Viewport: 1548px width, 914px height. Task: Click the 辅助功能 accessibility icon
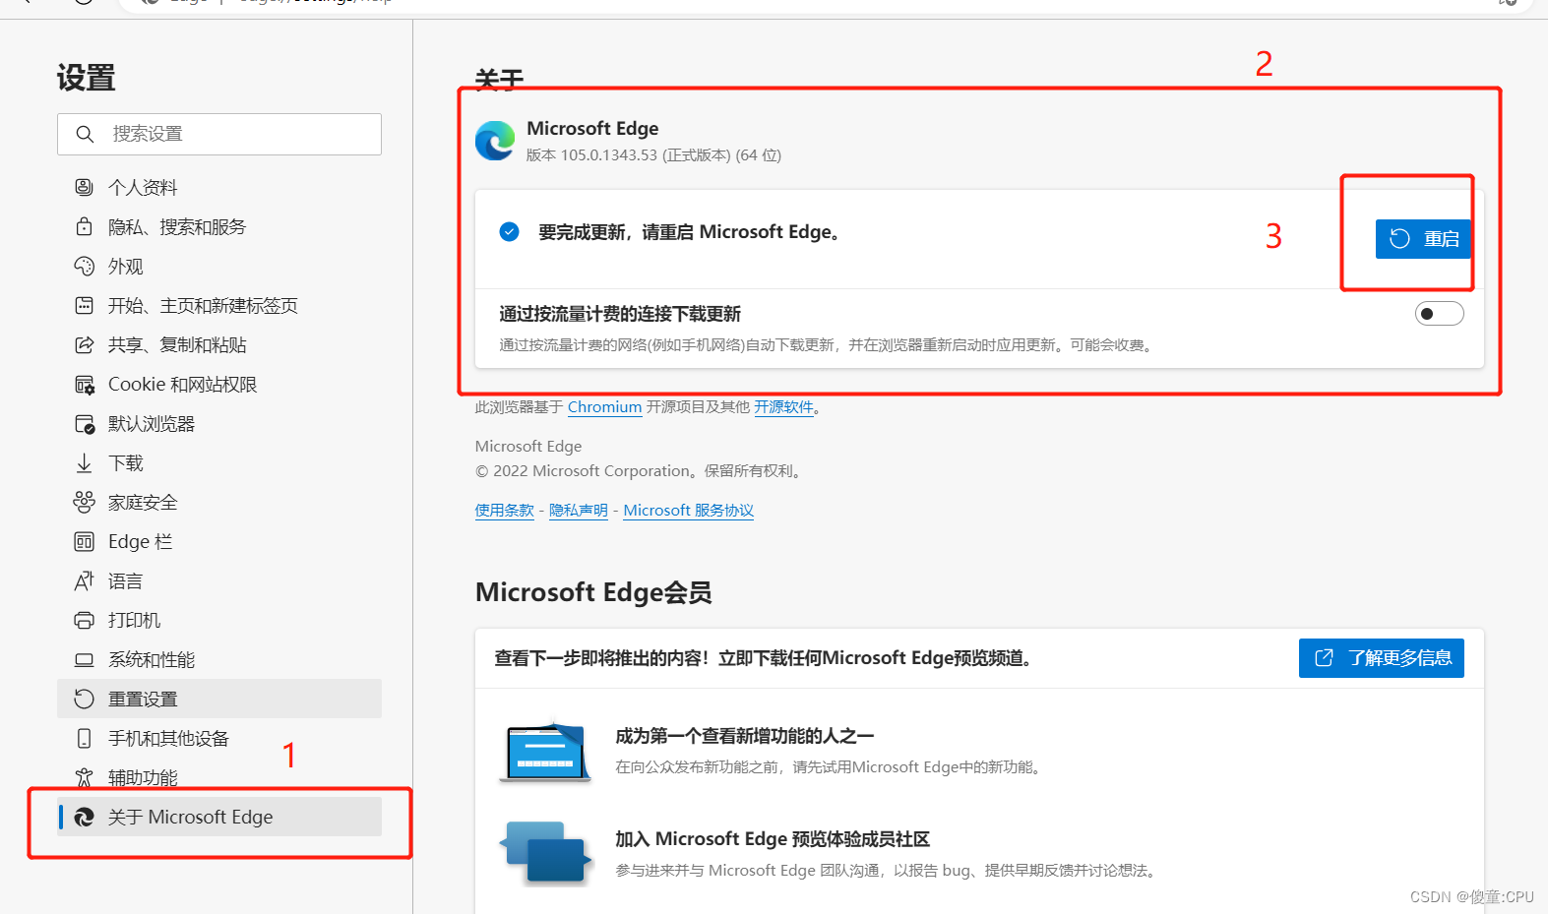click(x=85, y=777)
